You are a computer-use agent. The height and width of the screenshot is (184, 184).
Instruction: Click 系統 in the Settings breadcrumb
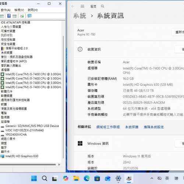point(80,16)
